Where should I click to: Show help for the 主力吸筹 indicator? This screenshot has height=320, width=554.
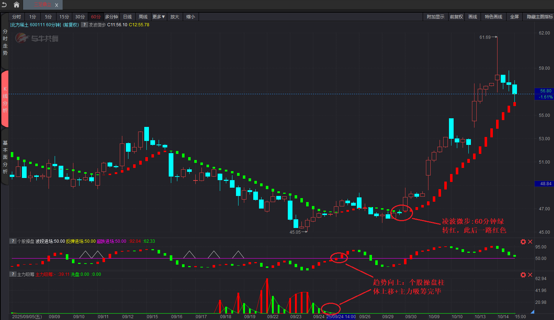[x=13, y=274]
